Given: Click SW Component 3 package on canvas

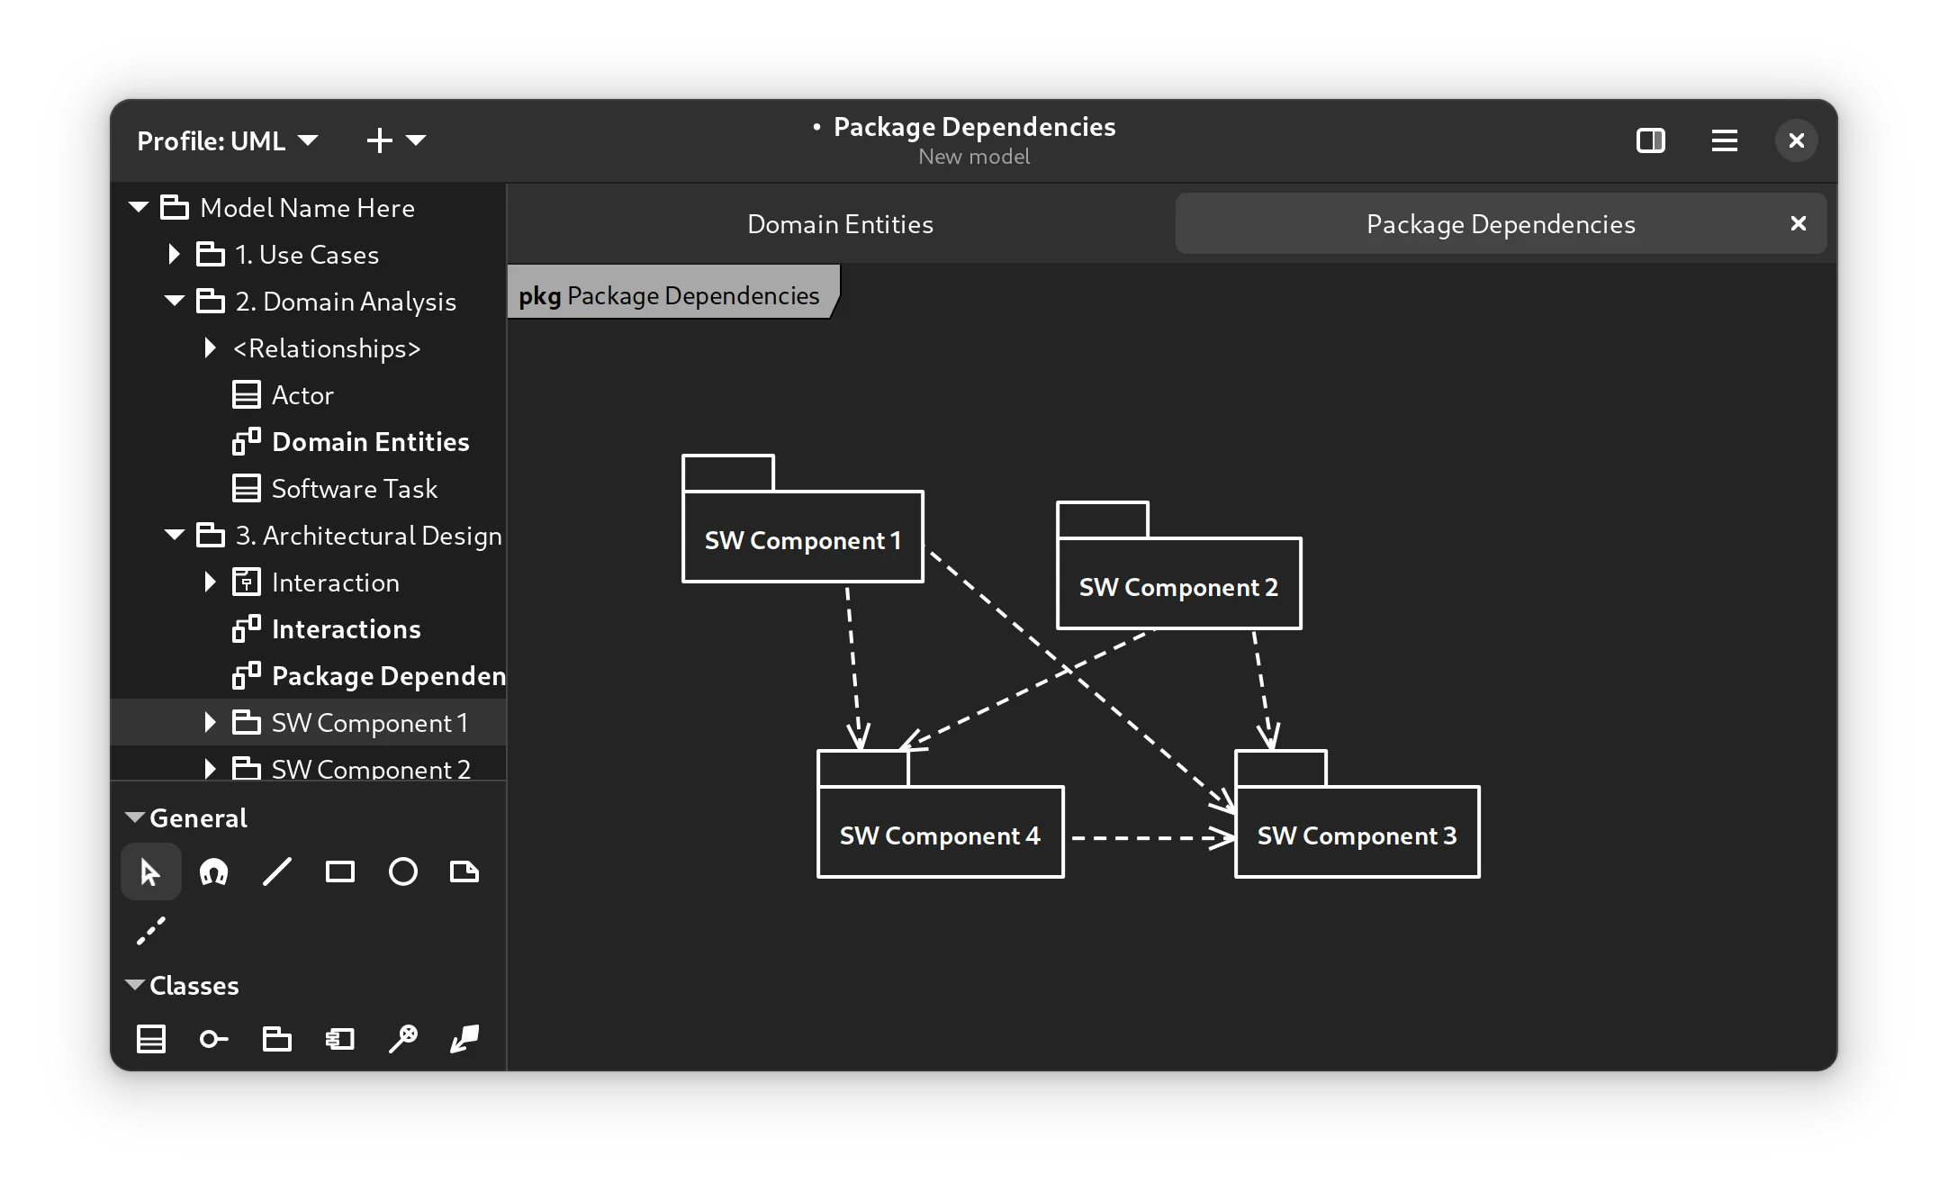Looking at the screenshot, I should [x=1357, y=833].
